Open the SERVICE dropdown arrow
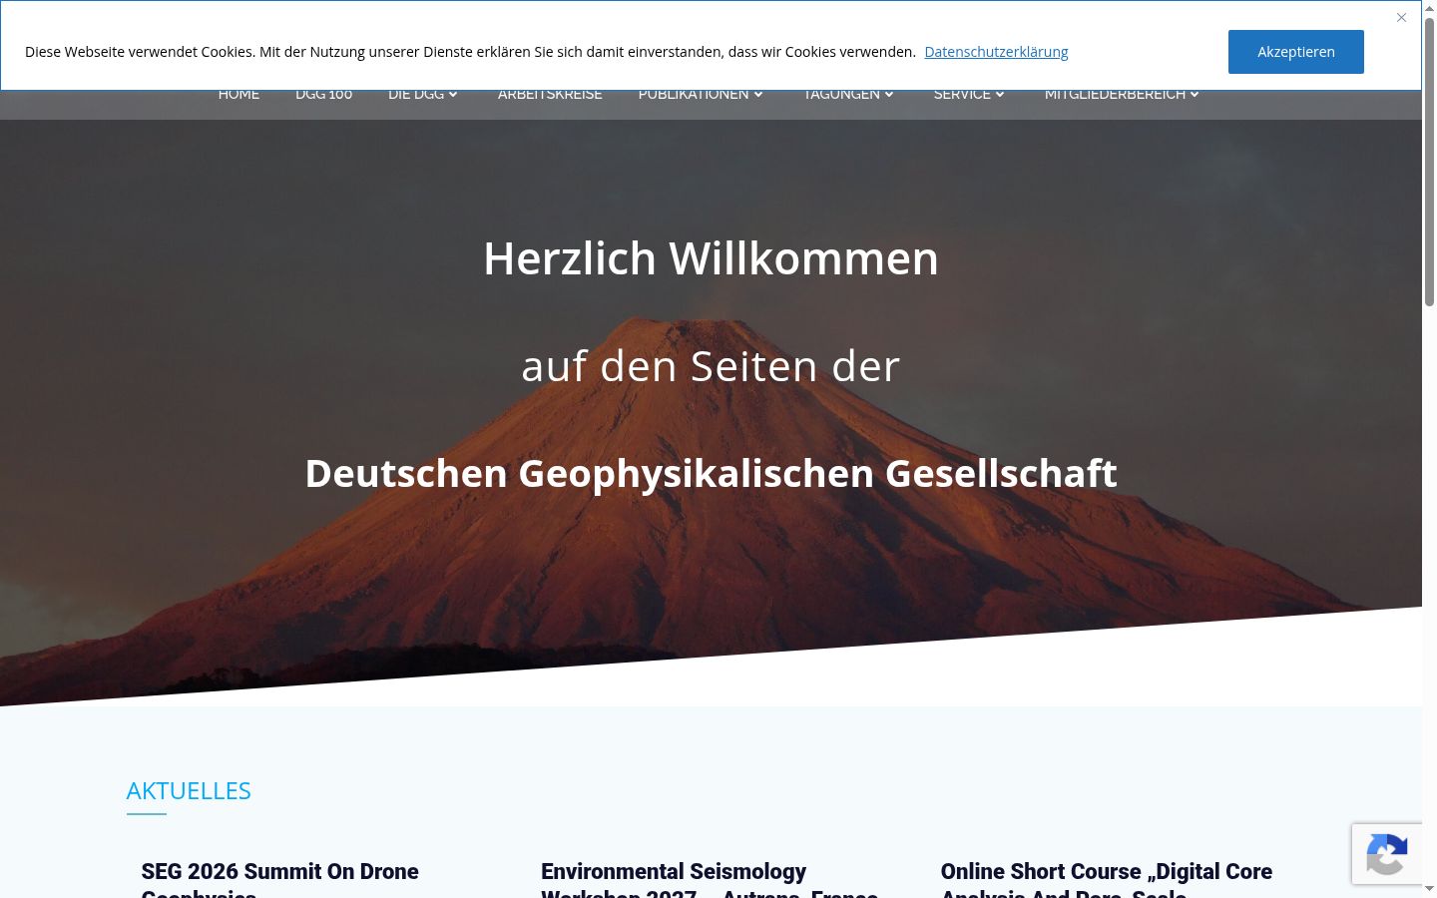Screen dimensions: 1437x898 (1000, 95)
